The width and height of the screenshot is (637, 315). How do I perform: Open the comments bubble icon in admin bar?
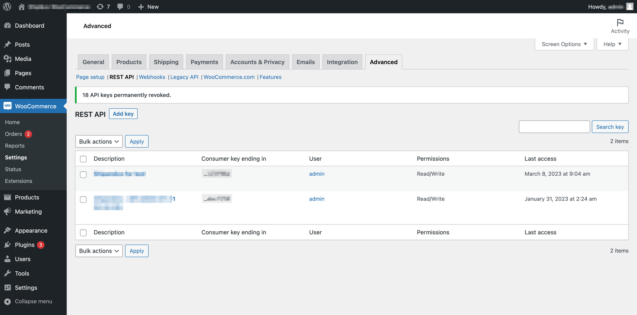[120, 7]
